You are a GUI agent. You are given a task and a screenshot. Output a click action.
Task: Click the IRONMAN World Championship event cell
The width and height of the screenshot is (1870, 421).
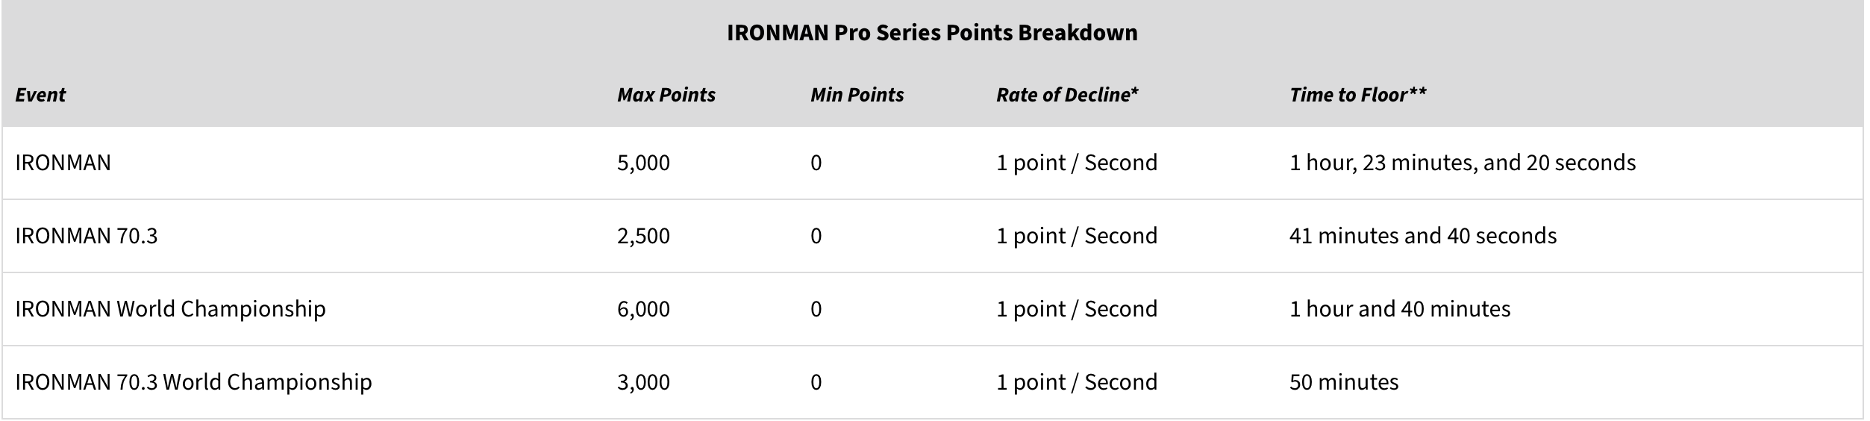click(x=170, y=309)
